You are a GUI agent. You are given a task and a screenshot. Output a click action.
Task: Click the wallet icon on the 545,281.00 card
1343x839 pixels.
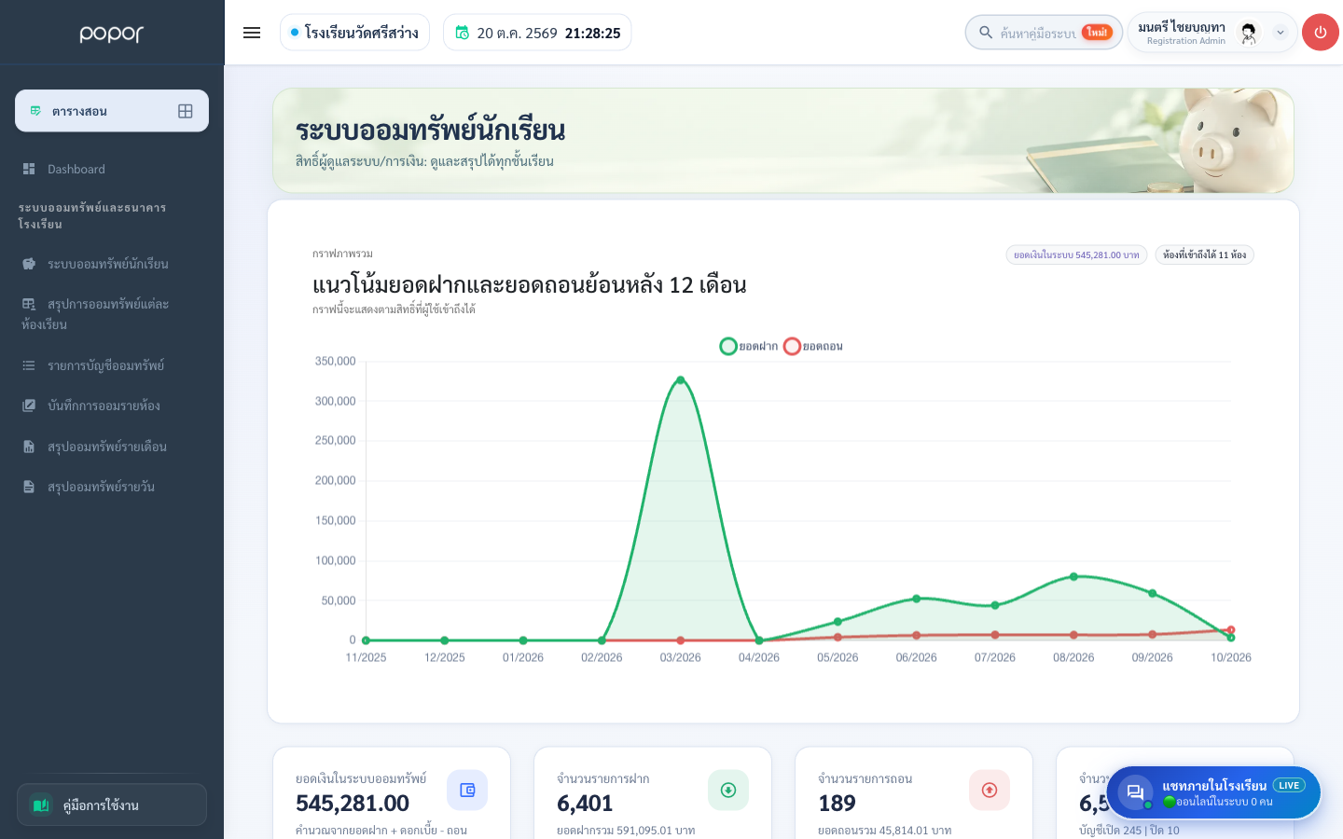pos(467,790)
